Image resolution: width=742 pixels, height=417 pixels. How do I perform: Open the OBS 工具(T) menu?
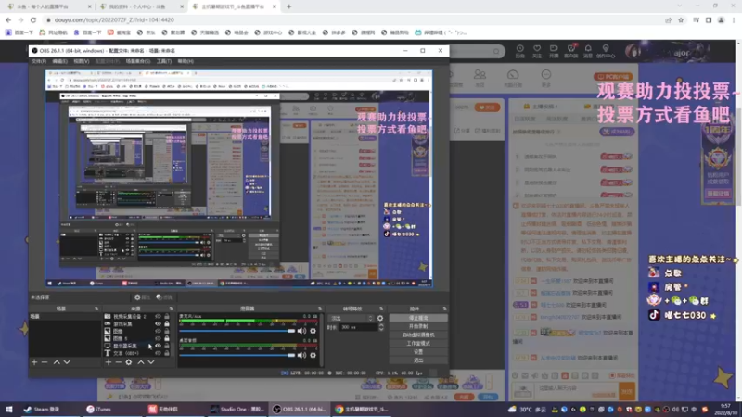tap(164, 61)
